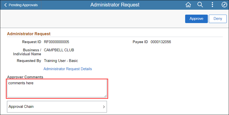Deny the administrator request
This screenshot has width=229, height=115.
point(218,19)
